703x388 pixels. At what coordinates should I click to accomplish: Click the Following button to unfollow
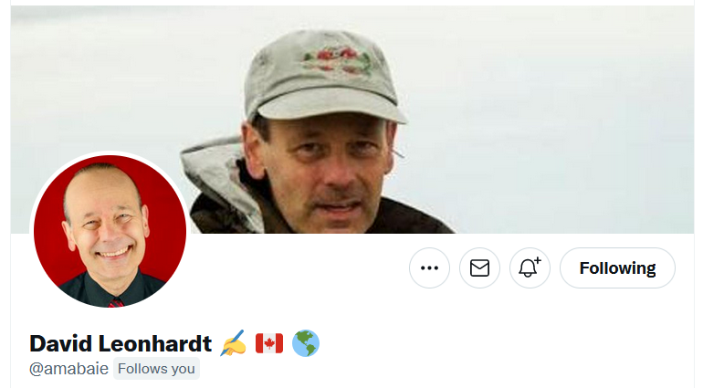[617, 267]
